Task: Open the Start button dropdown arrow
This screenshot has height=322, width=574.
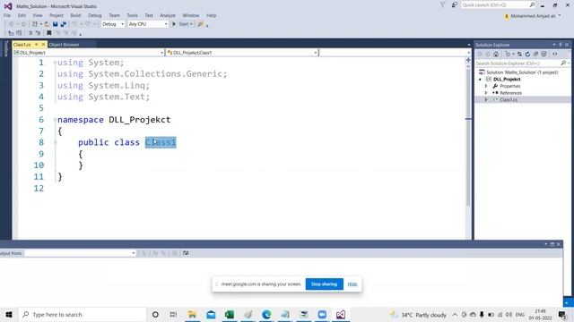Action: tap(191, 24)
